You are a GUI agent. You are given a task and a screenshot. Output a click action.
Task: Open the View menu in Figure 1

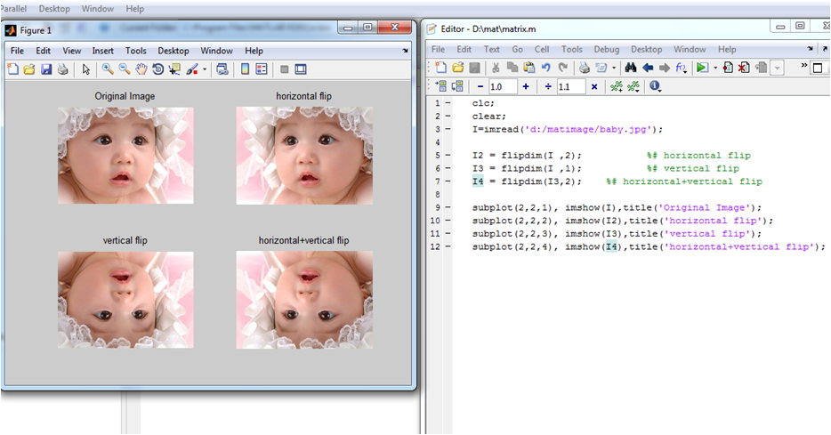(x=71, y=51)
